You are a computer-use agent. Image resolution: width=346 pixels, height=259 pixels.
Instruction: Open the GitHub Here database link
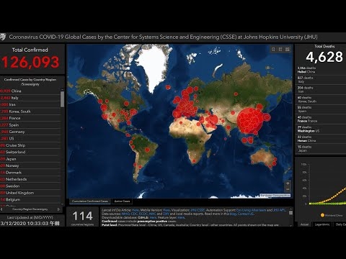pos(153,217)
